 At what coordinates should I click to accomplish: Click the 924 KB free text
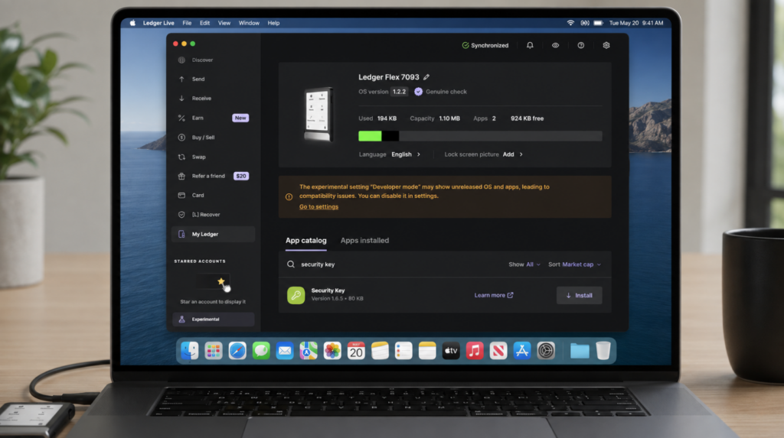tap(527, 118)
